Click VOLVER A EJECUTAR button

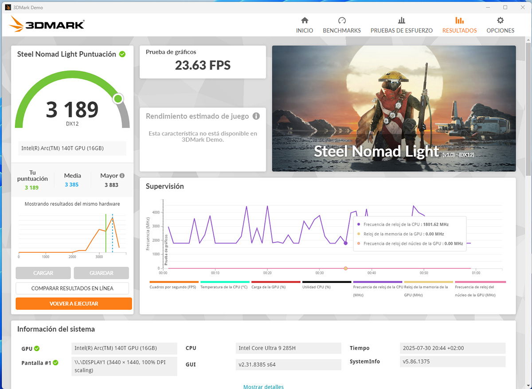tap(74, 303)
